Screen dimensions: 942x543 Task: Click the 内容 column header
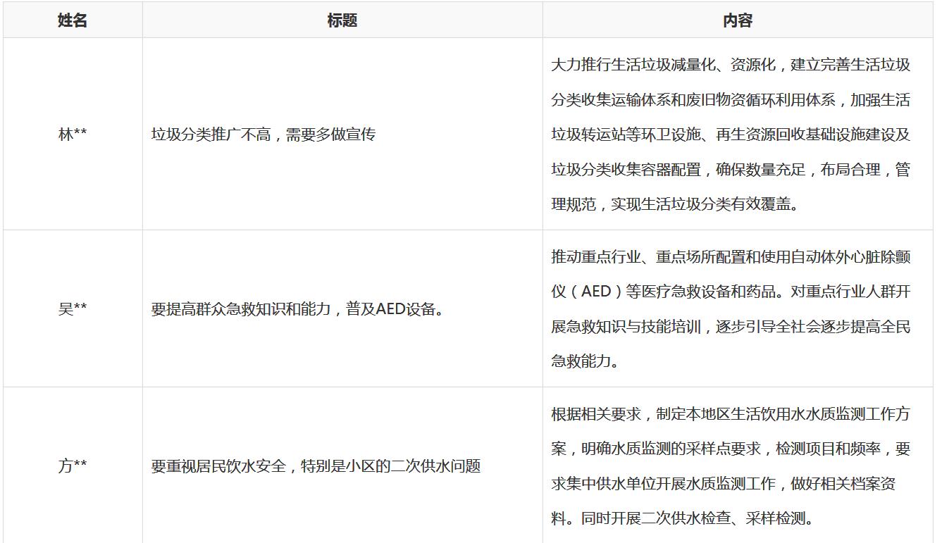point(738,21)
